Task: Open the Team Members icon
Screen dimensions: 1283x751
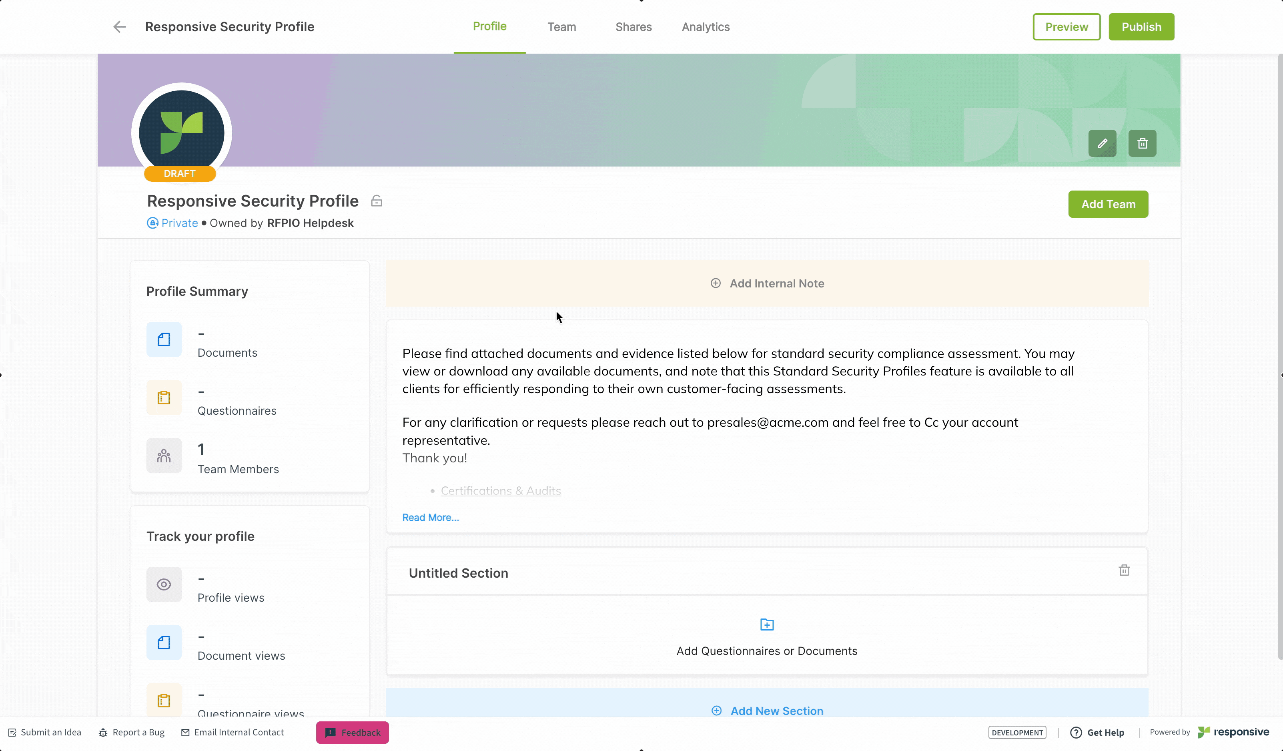Action: (164, 456)
